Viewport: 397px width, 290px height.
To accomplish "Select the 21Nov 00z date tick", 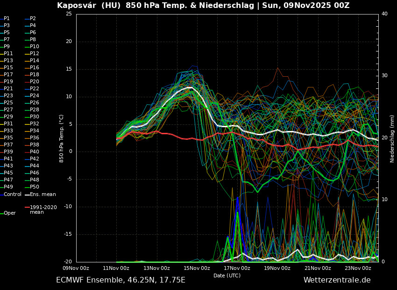I will pos(318,268).
